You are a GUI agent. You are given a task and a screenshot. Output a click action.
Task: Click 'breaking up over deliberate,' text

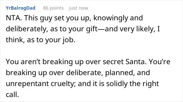click(x=54, y=73)
